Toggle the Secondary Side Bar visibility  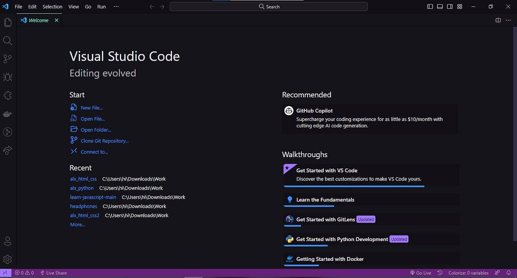tap(450, 6)
